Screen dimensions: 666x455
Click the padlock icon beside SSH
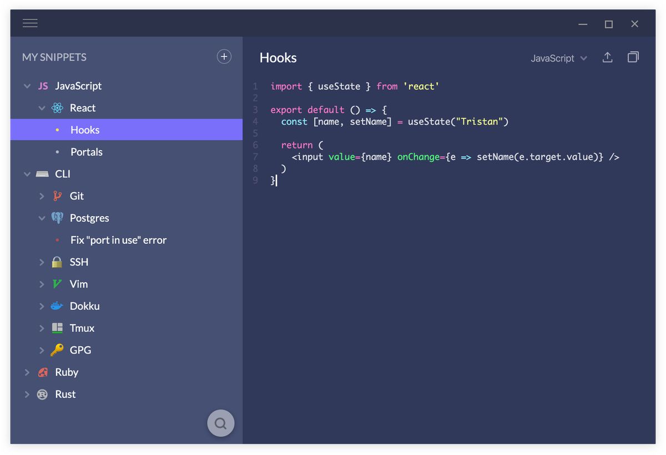coord(58,262)
